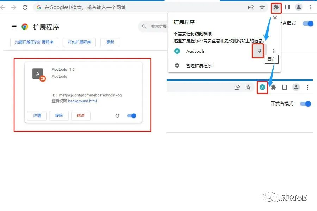Click inside the address search bar

[x=106, y=7]
